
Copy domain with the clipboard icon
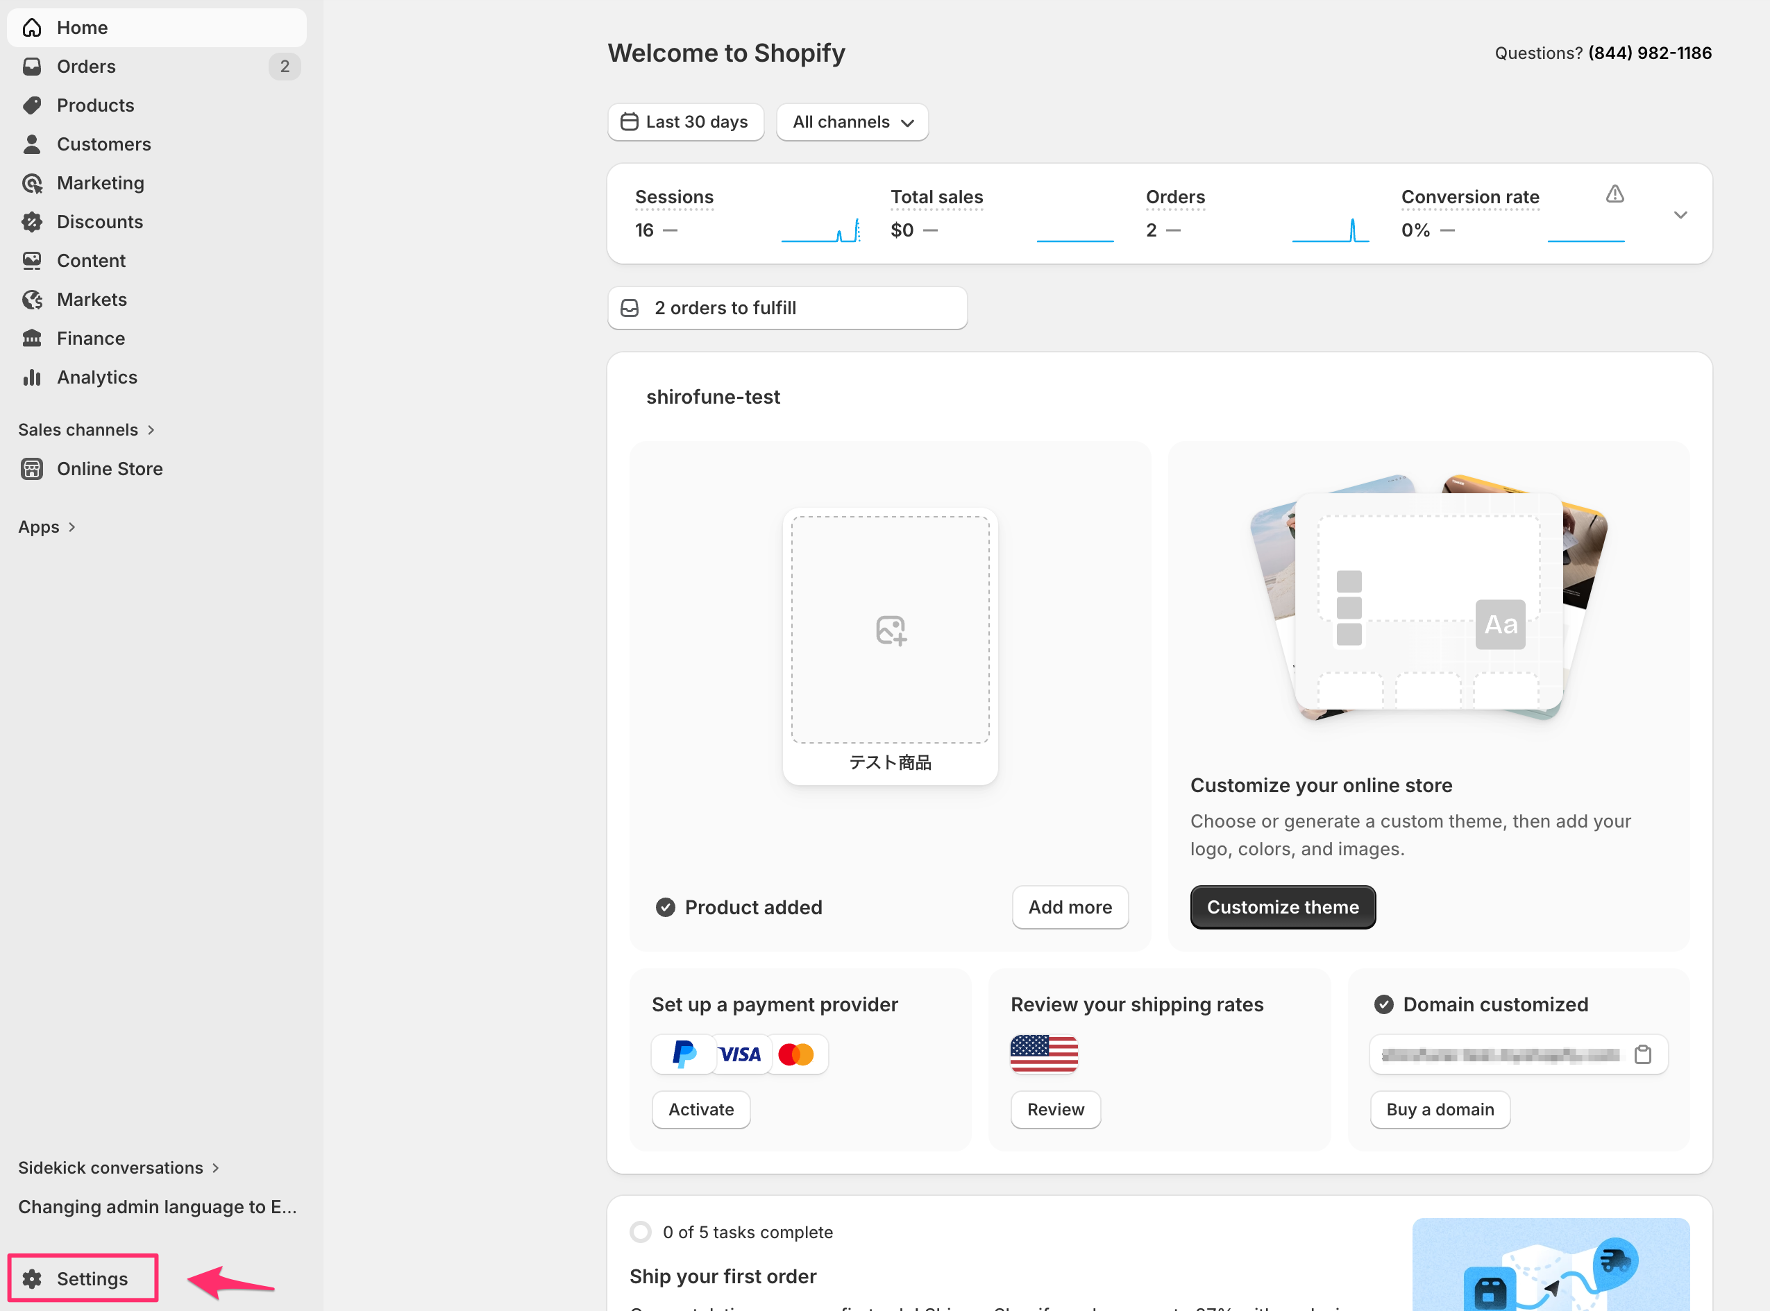(x=1642, y=1054)
